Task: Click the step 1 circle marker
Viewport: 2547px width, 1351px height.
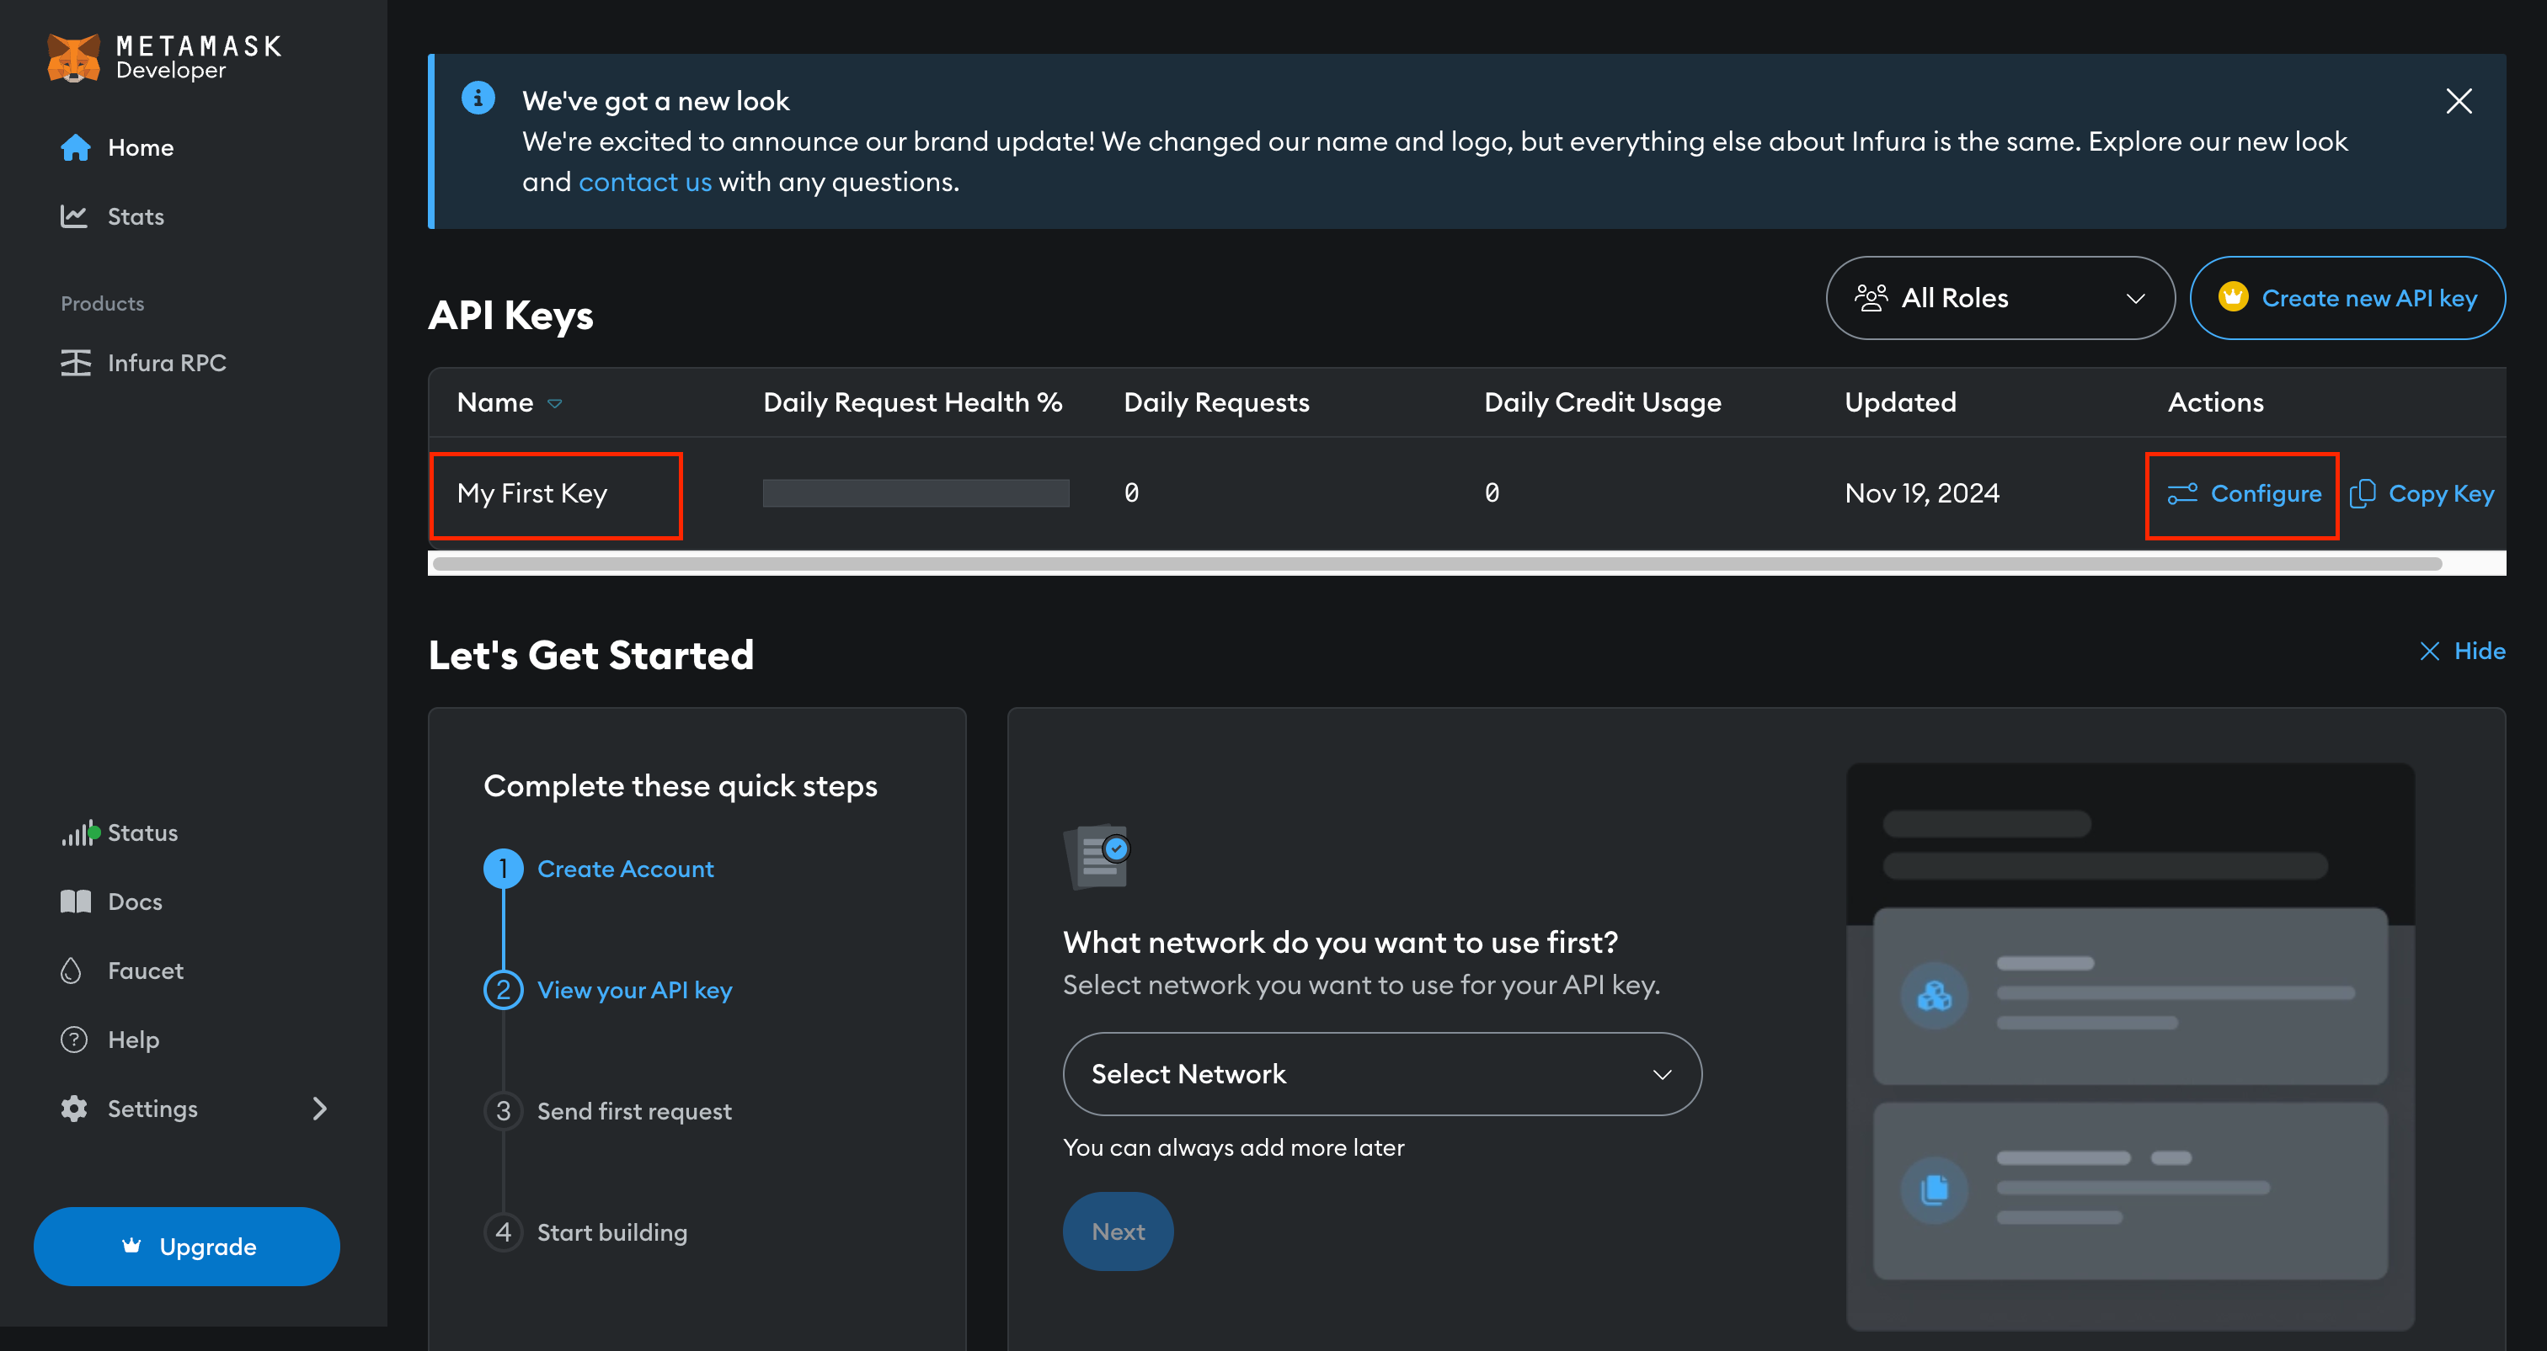Action: [504, 869]
